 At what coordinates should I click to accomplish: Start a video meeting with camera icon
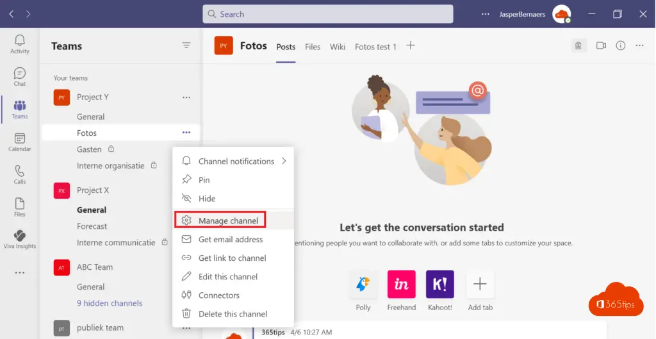601,45
